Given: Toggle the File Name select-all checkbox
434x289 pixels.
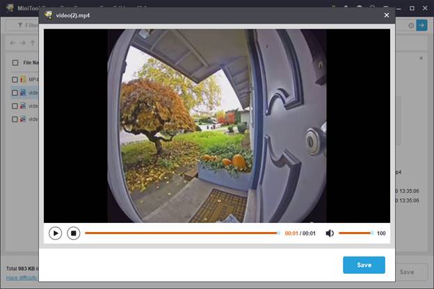Looking at the screenshot, I should (15, 63).
